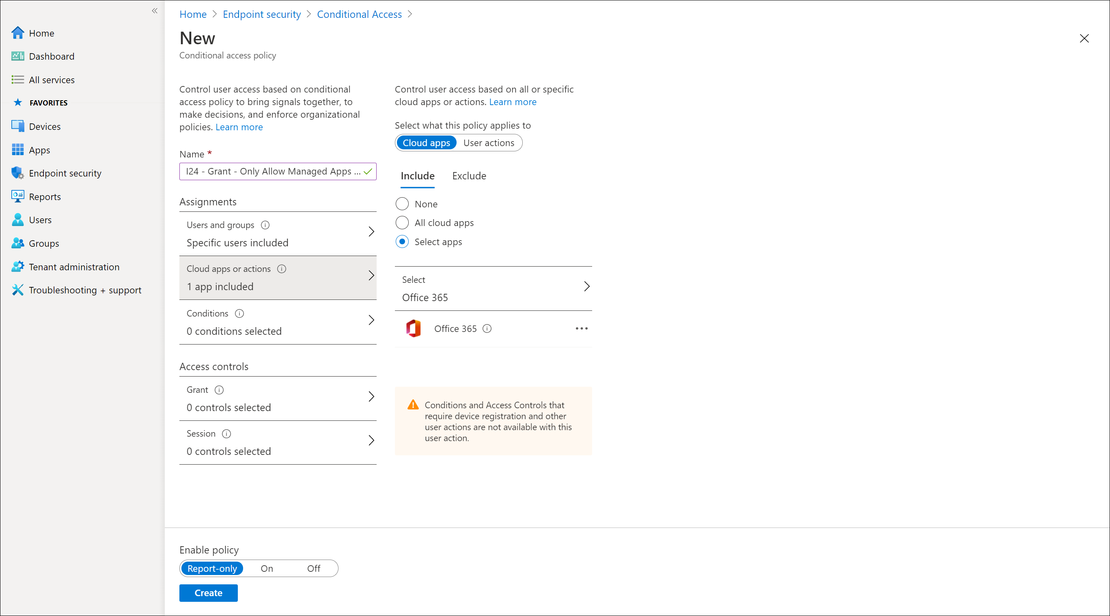Expand the Conditions chevron
Viewport: 1110px width, 616px height.
click(x=371, y=320)
